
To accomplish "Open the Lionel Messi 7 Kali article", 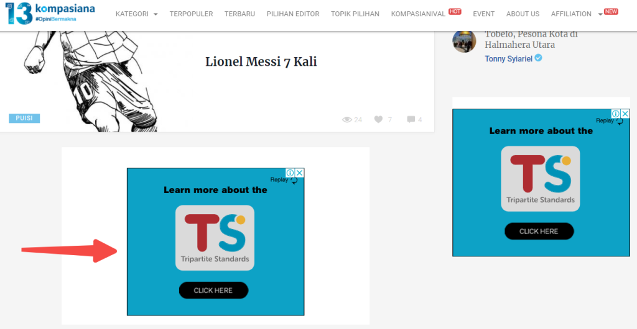I will [x=261, y=61].
